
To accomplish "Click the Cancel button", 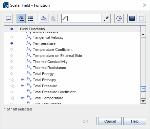I will [110, 121].
